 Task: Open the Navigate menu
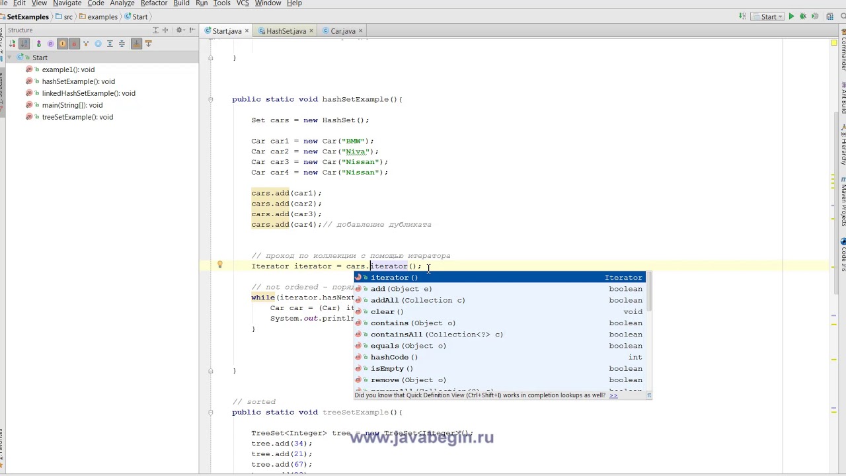click(x=67, y=3)
